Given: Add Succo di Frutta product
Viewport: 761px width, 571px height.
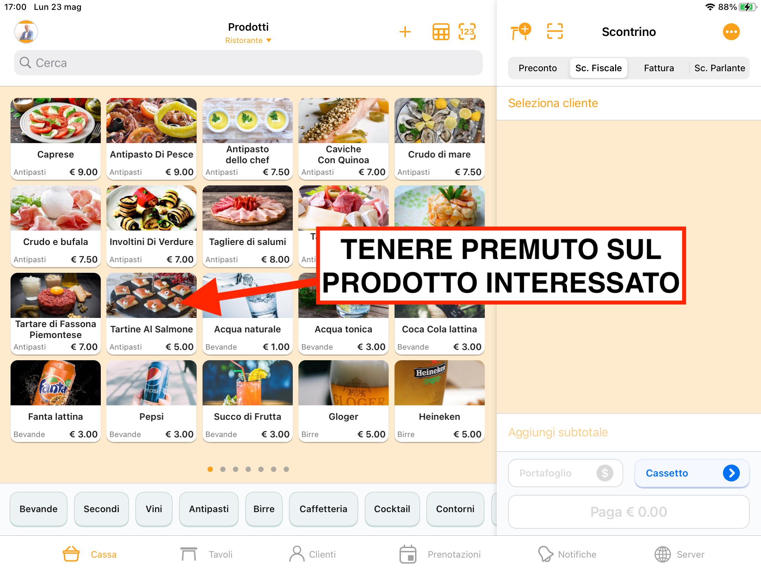Looking at the screenshot, I should (x=248, y=401).
